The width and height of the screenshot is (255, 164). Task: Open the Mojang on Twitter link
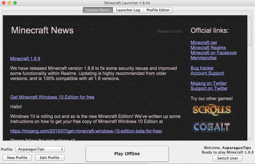point(209,83)
